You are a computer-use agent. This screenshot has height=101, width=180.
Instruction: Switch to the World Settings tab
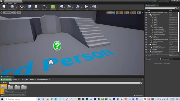tap(165, 59)
